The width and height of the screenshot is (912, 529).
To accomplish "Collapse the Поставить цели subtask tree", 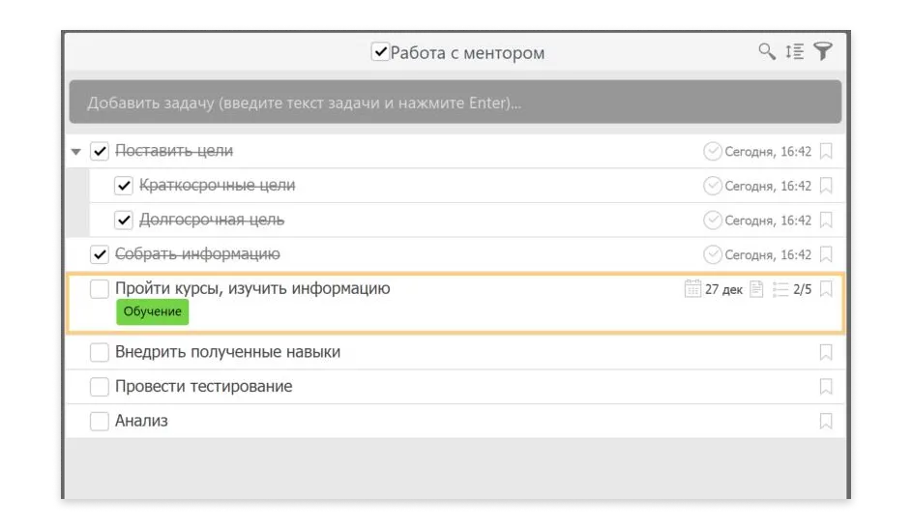I will [x=76, y=152].
